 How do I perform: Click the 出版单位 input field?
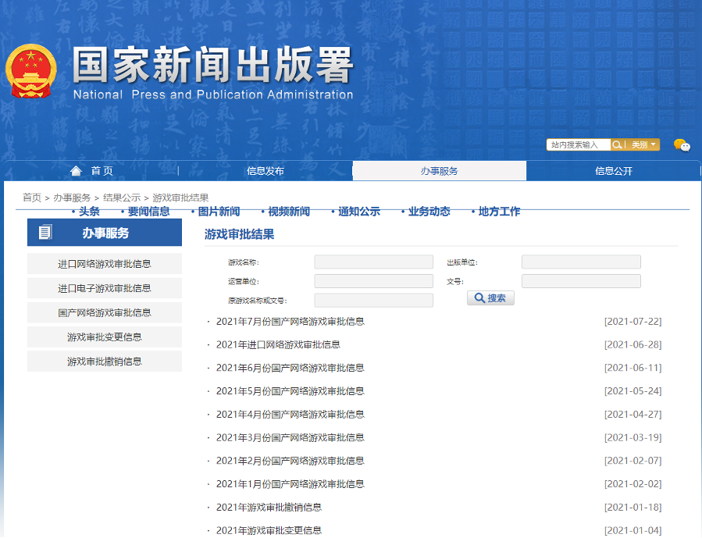tap(581, 262)
